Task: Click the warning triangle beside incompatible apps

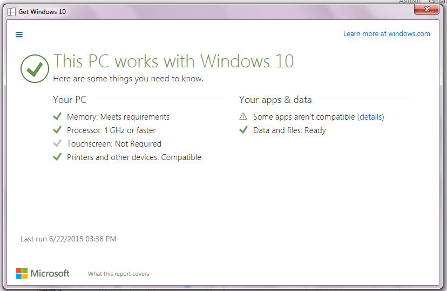Action: pos(243,116)
